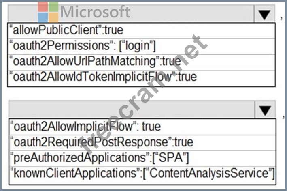
Task: Click the red square of Microsoft logo
Action: pyautogui.click(x=43, y=6)
